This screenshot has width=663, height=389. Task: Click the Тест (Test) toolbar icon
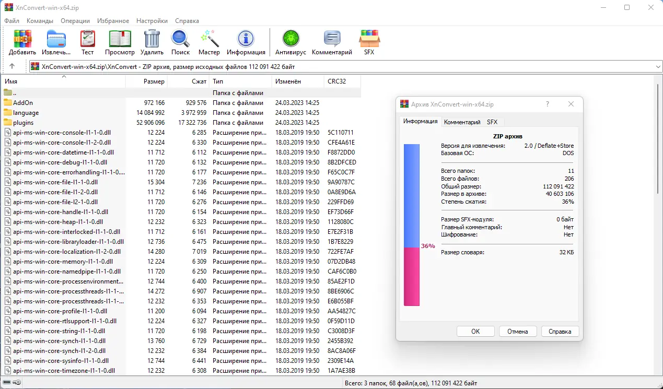pyautogui.click(x=87, y=39)
